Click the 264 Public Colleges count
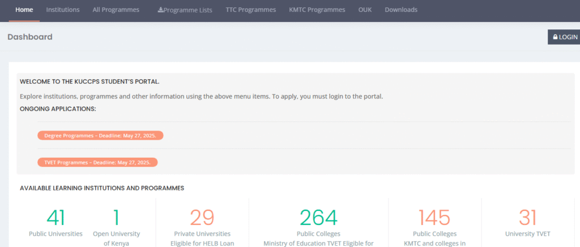The image size is (580, 247). click(x=318, y=218)
